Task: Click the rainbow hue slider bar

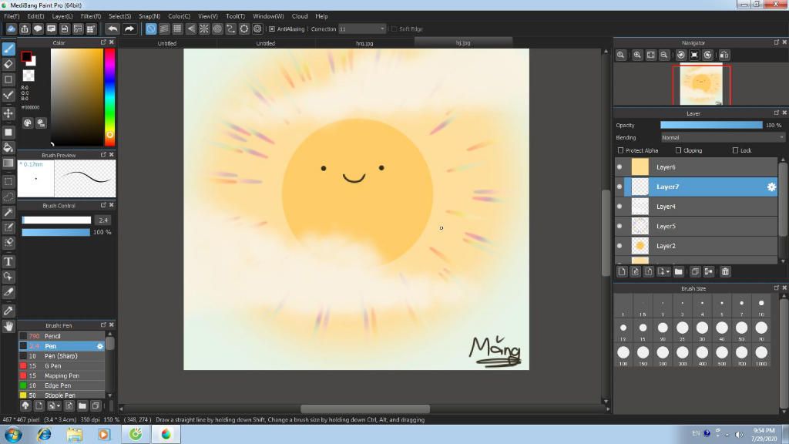Action: click(109, 97)
